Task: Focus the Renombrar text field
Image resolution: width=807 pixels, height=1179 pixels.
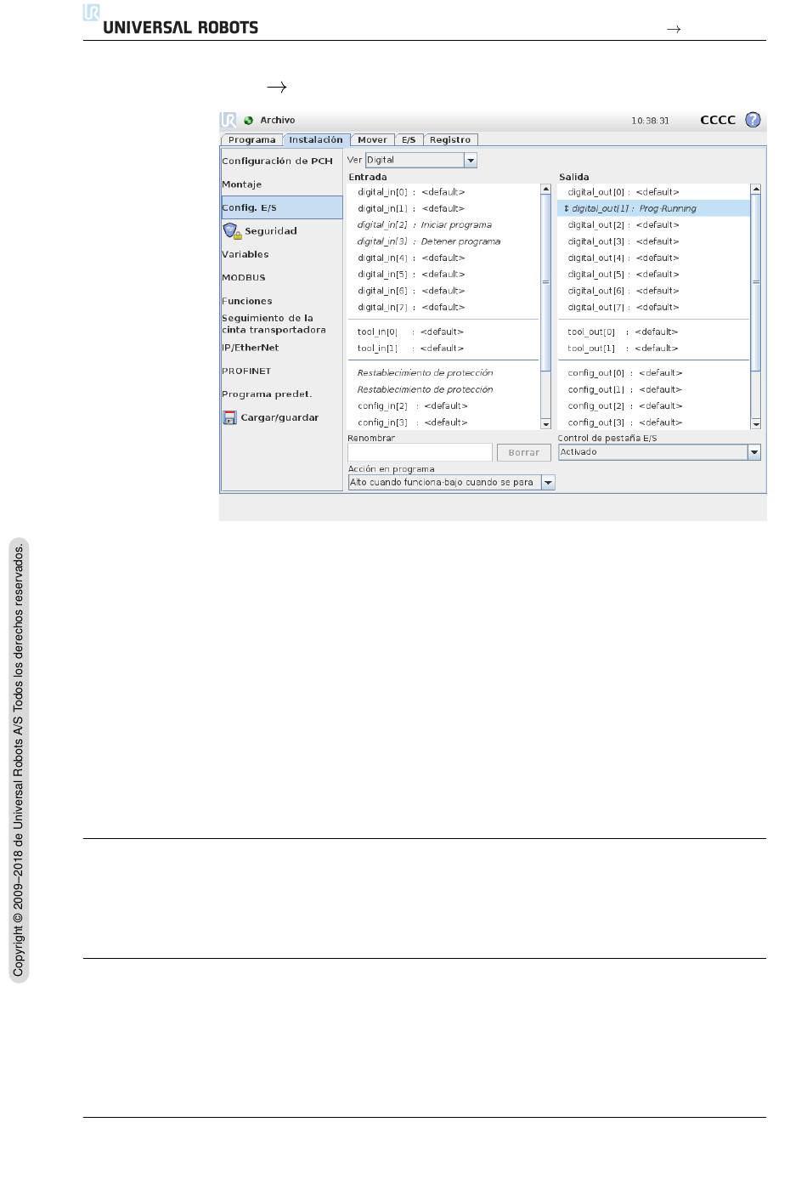Action: click(420, 453)
